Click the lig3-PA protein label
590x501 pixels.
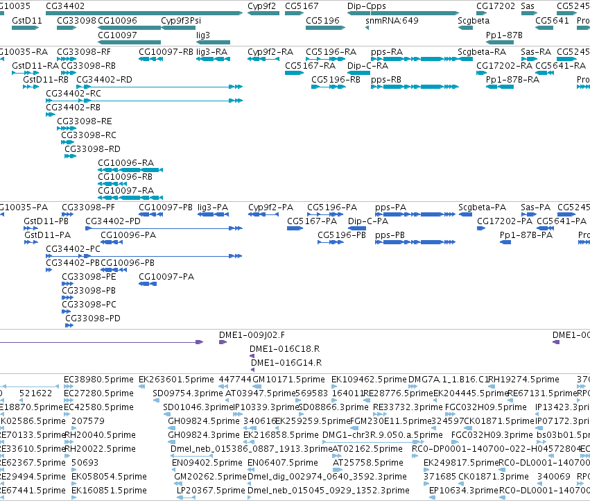(x=213, y=207)
